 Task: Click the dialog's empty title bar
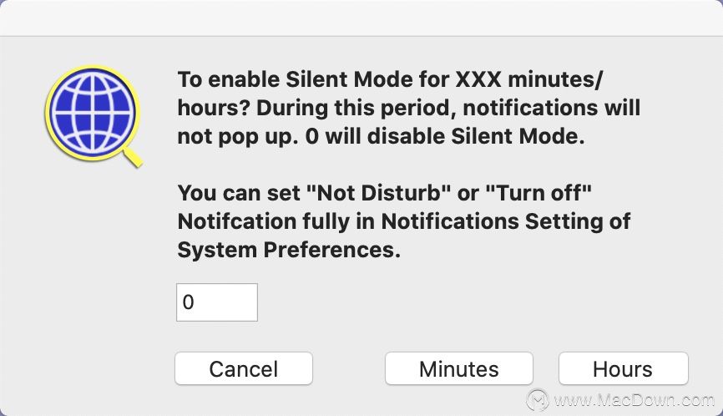361,18
